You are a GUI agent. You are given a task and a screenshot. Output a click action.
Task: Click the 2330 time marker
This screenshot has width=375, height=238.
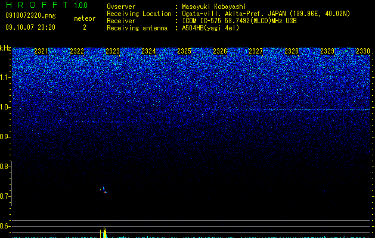point(363,51)
